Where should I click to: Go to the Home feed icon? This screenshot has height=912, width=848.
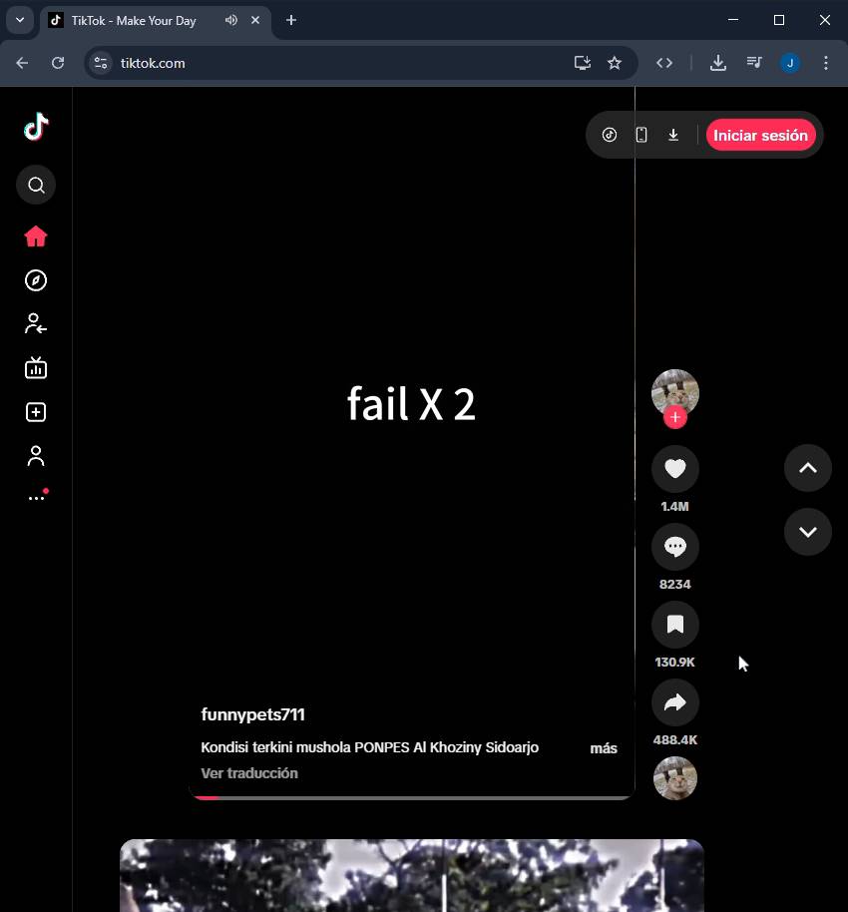coord(36,236)
